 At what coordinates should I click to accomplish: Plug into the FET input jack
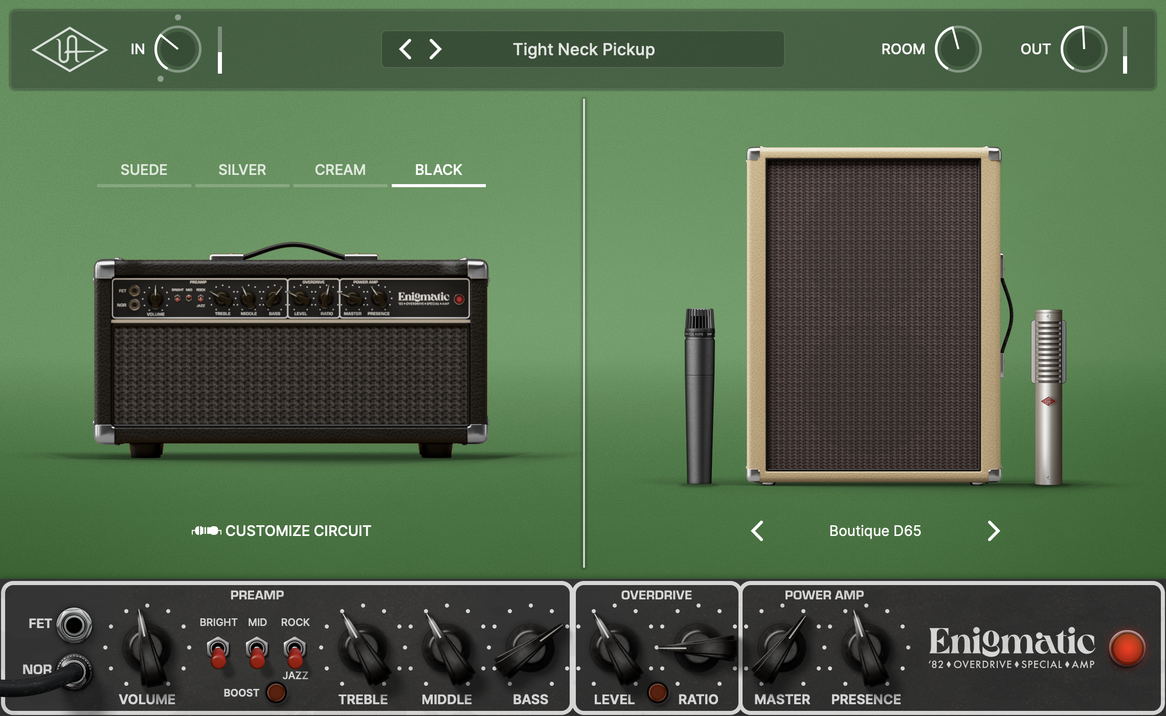(x=74, y=625)
